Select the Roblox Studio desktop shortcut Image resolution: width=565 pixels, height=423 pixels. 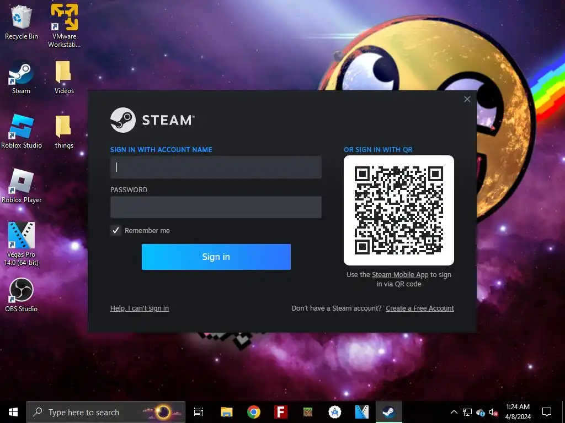point(22,132)
